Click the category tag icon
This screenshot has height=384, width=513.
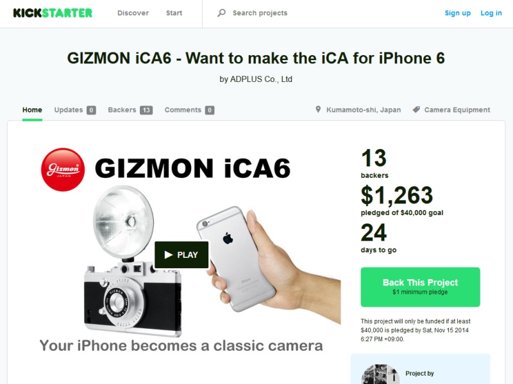(416, 109)
